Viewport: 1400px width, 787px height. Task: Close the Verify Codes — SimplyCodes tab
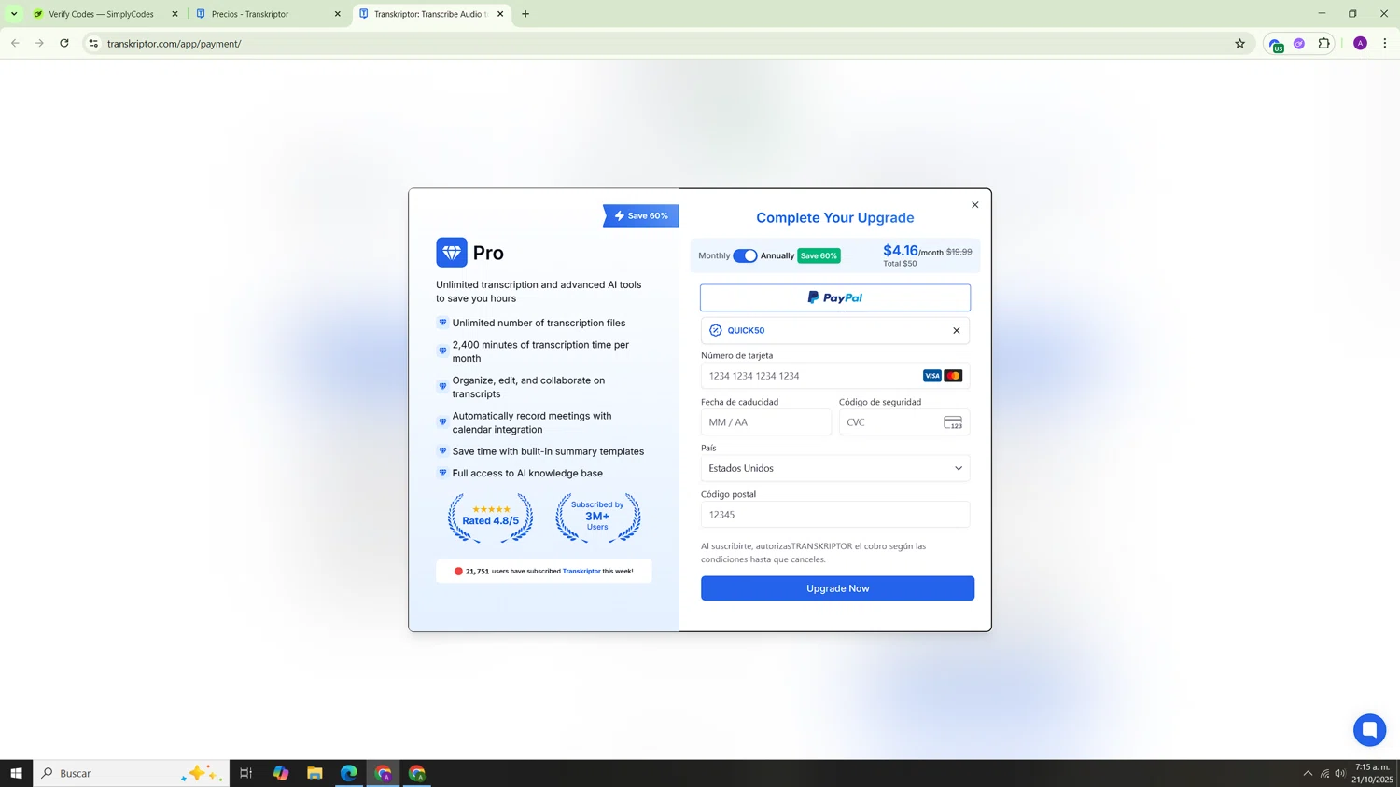pos(175,14)
